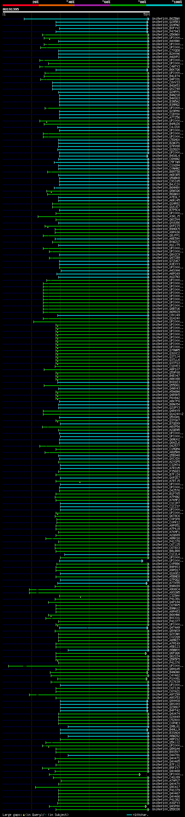The image size is (185, 817).
Task: Click the red 20% identity legend segment
Action: click(x=21, y=6)
